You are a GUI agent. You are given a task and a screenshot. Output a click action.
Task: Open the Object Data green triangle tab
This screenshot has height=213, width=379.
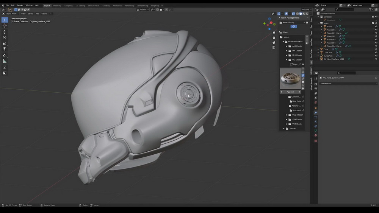pyautogui.click(x=316, y=131)
